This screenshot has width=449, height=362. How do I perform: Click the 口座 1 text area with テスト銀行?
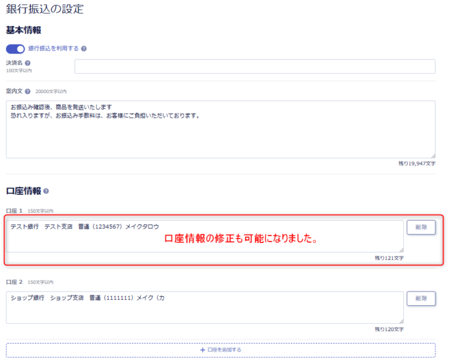205,236
